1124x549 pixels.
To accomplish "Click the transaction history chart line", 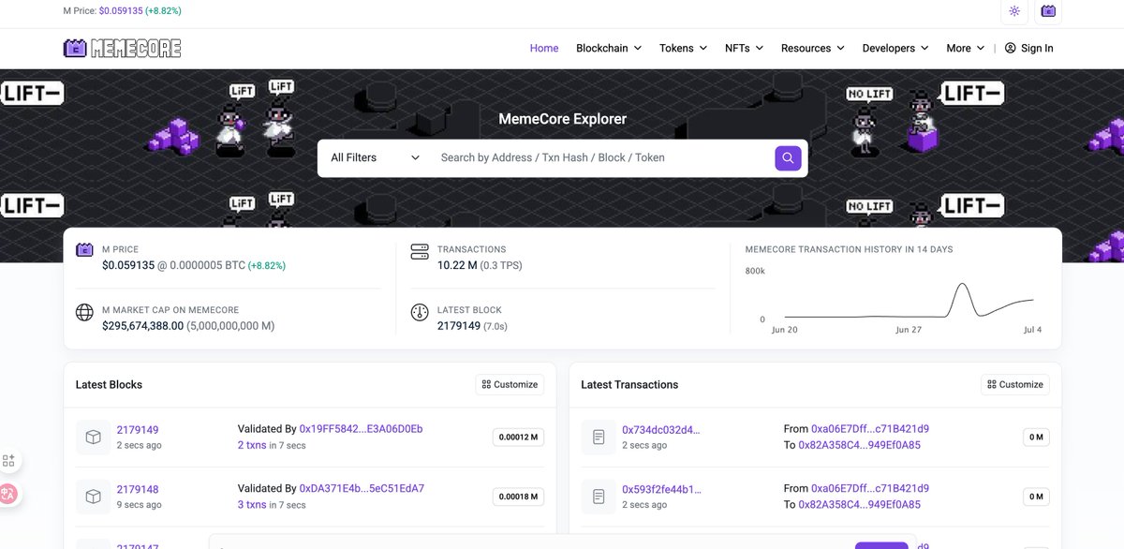I will 909,302.
